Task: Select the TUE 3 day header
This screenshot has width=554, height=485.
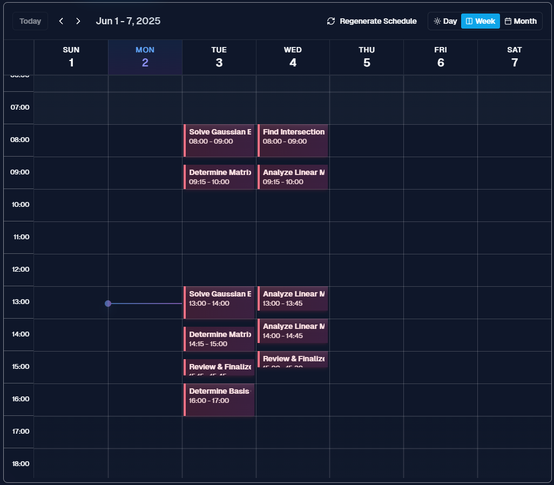Action: tap(219, 57)
